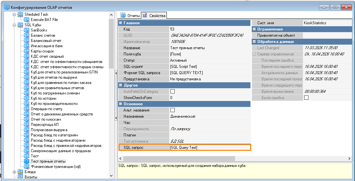Click the Название field value

click(209, 48)
